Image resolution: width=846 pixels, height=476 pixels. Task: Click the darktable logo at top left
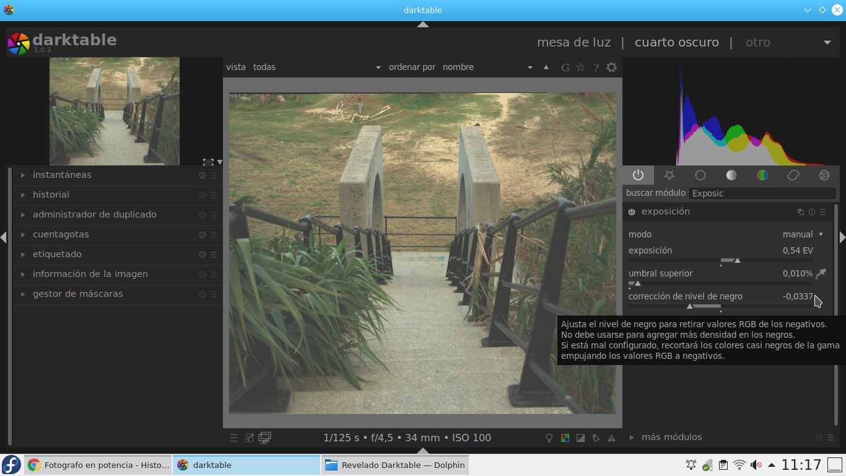[x=19, y=43]
